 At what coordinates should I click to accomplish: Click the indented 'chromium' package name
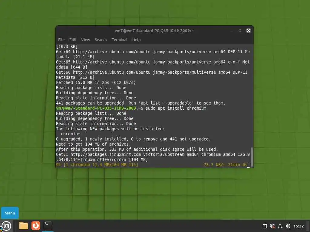click(x=70, y=134)
